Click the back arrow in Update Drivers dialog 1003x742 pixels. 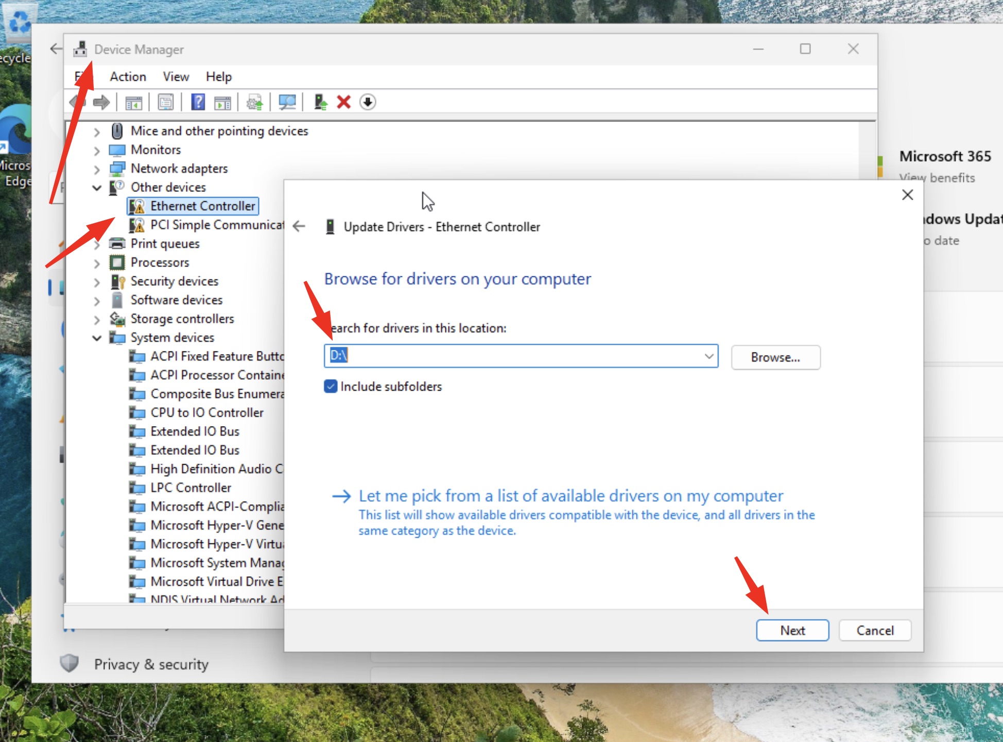point(299,226)
